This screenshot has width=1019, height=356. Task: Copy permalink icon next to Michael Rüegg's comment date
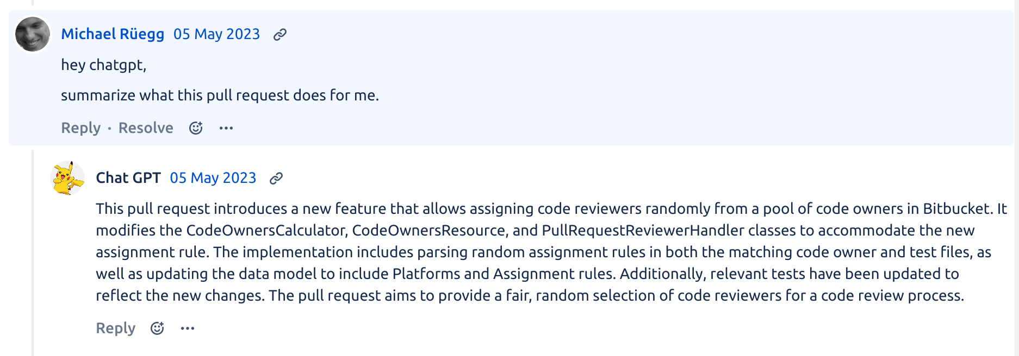(x=280, y=35)
